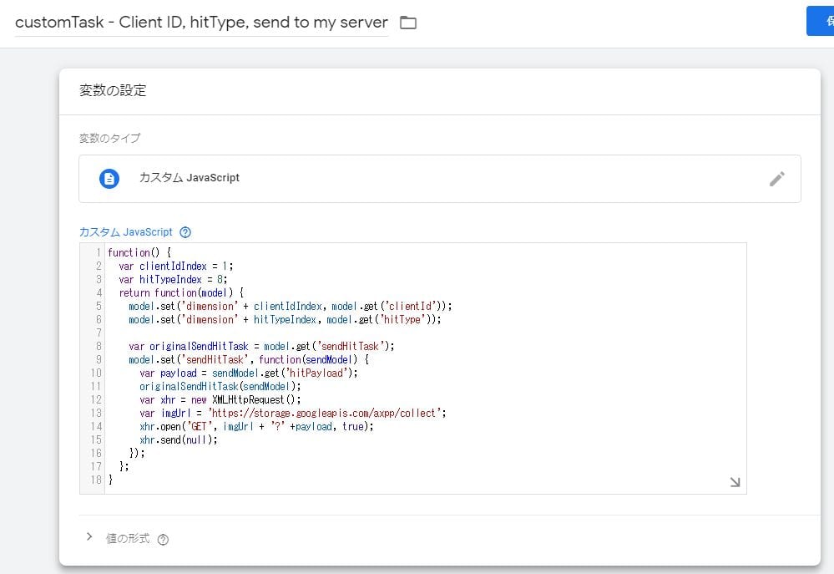This screenshot has height=574, width=834.
Task: Select the カスタム JavaScript variable type card
Action: (439, 179)
